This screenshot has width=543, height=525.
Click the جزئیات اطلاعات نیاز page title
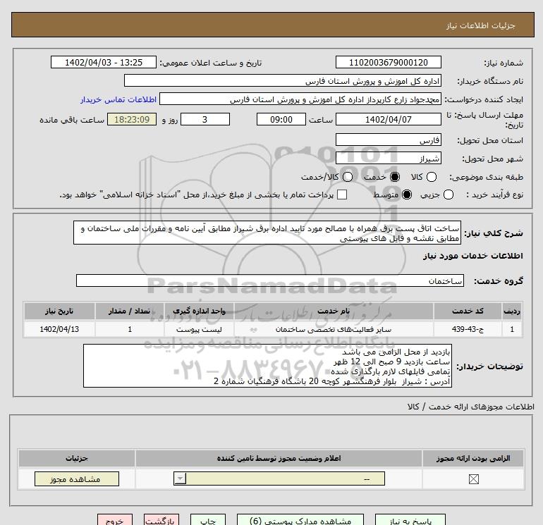point(481,25)
